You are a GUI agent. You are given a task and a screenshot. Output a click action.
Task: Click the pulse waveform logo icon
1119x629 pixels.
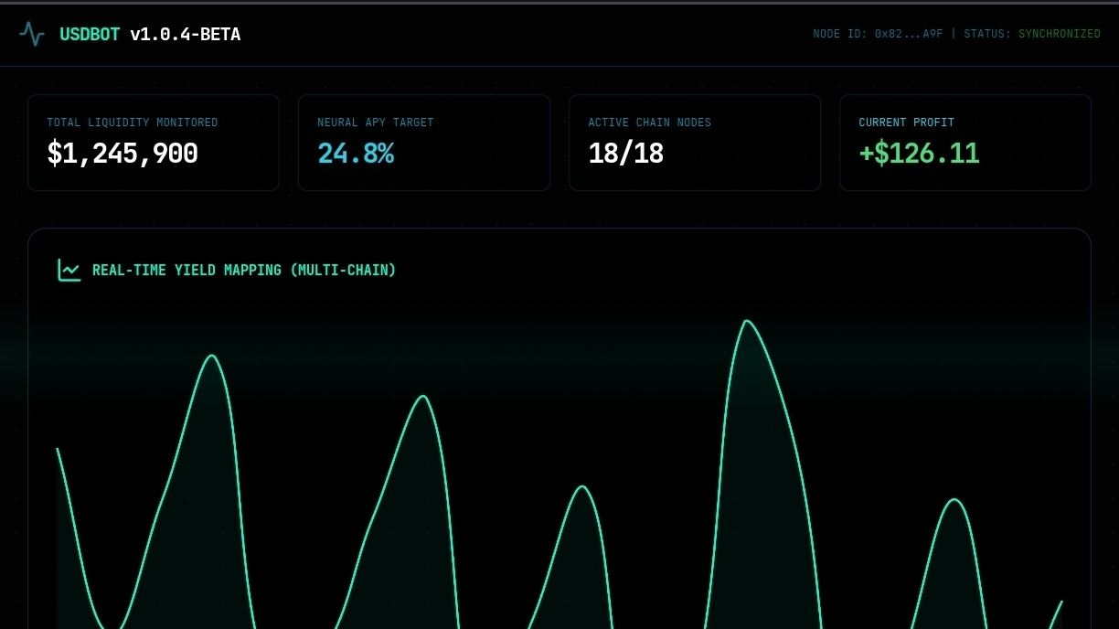[x=32, y=35]
